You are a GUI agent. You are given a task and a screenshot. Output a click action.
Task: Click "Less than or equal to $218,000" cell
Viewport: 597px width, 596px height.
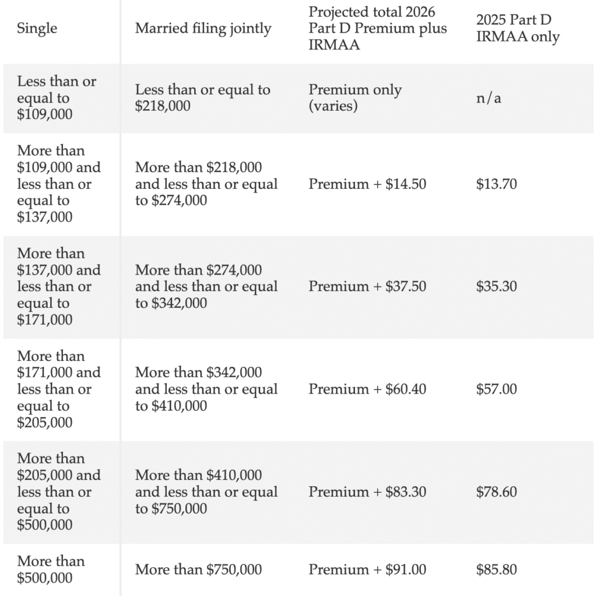[202, 98]
